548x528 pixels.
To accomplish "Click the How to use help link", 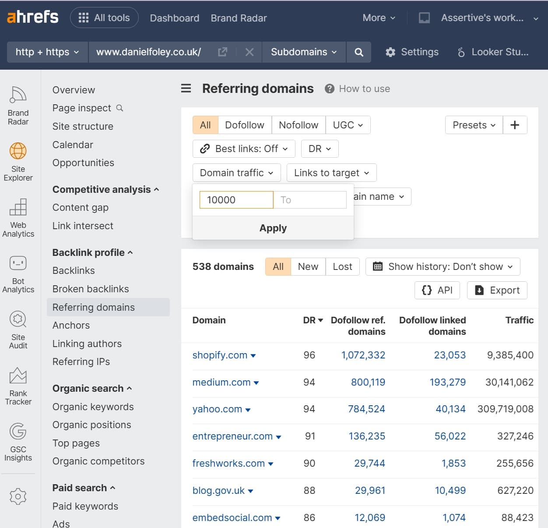I will 357,89.
